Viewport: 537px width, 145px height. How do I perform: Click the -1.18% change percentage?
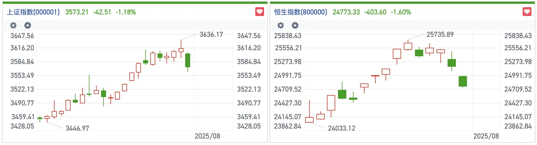pyautogui.click(x=126, y=12)
